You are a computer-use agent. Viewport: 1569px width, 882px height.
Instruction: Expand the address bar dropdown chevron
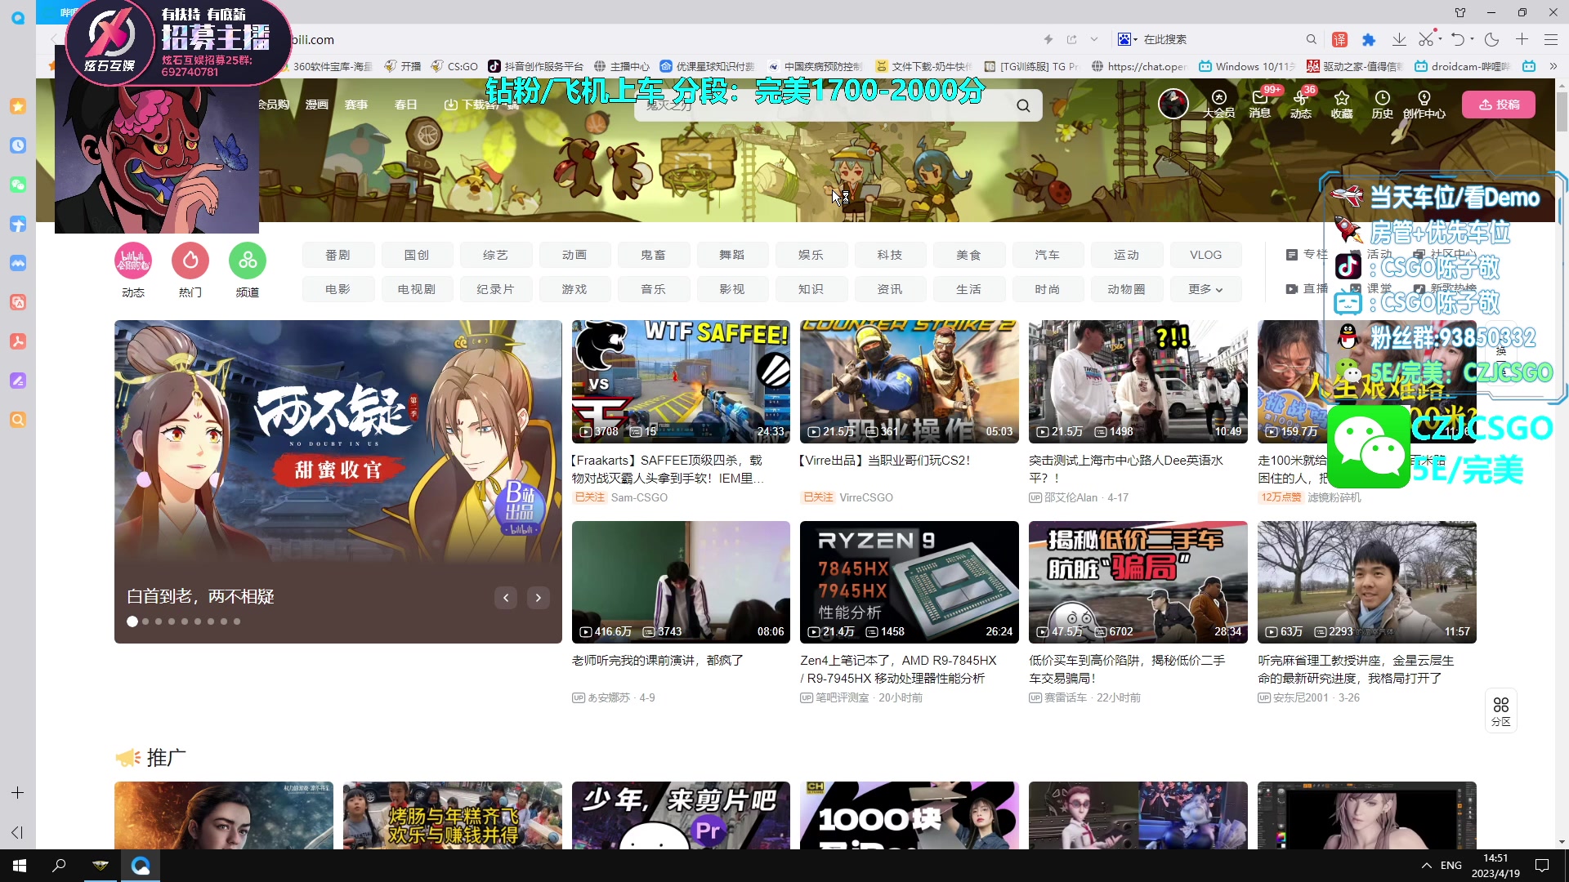pyautogui.click(x=1094, y=39)
